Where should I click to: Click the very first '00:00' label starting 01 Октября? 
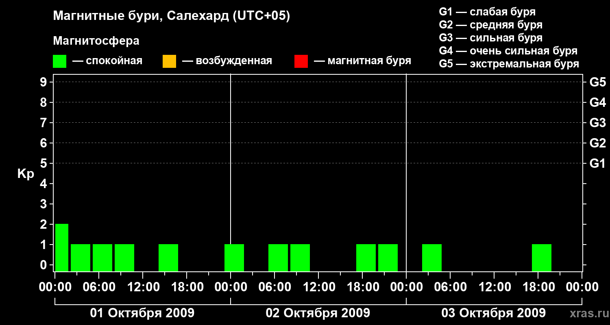[x=54, y=287]
